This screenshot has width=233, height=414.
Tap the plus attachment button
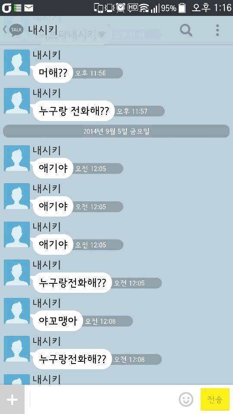pos(12,399)
